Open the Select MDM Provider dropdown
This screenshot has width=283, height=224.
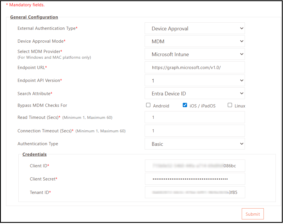[x=194, y=54]
